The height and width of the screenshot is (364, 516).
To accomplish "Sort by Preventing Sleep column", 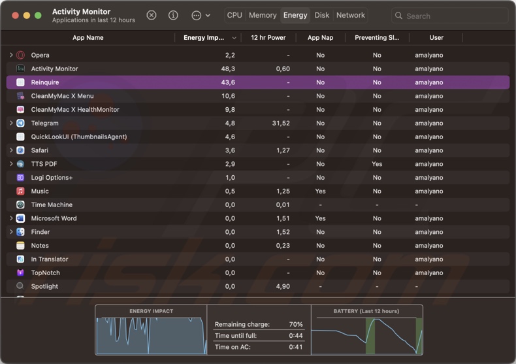I will 377,37.
